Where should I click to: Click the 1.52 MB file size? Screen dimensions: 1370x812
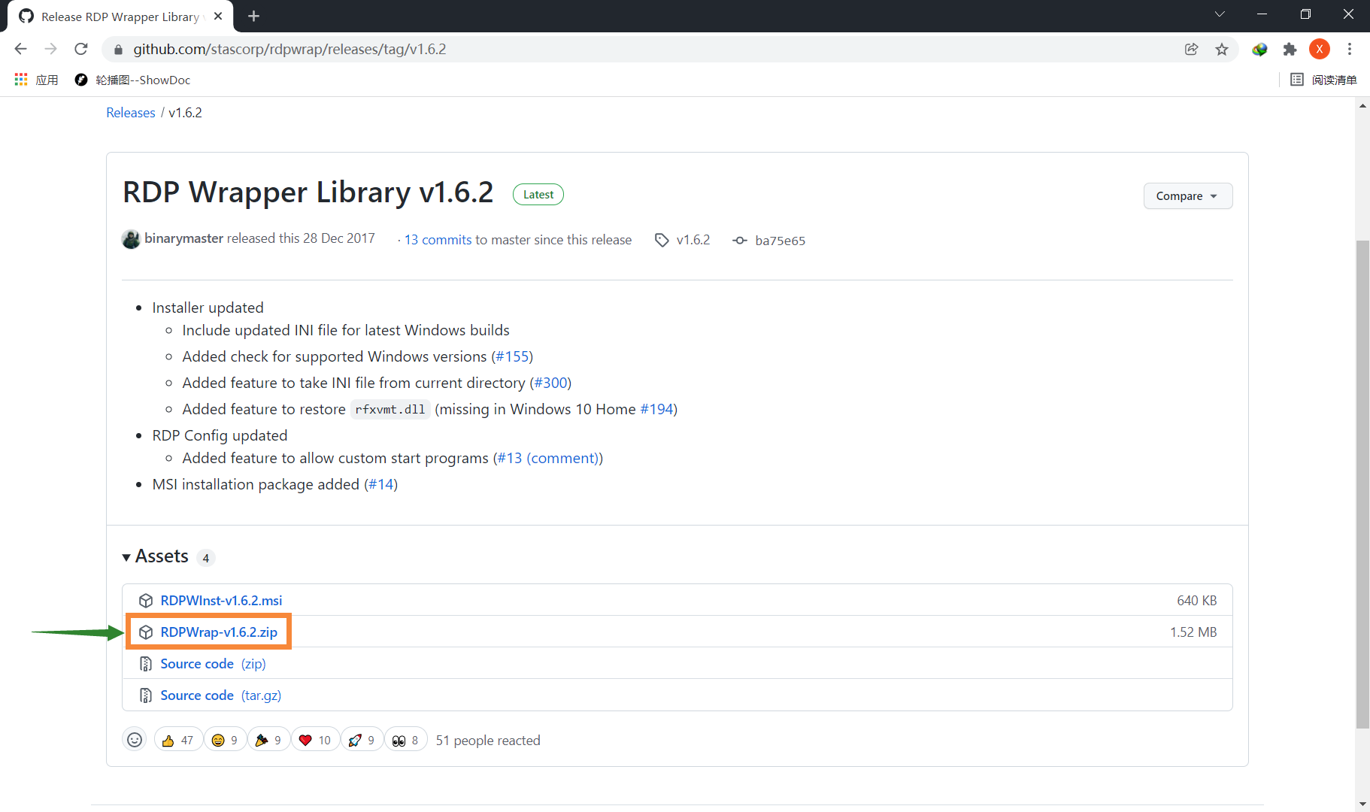(x=1193, y=632)
